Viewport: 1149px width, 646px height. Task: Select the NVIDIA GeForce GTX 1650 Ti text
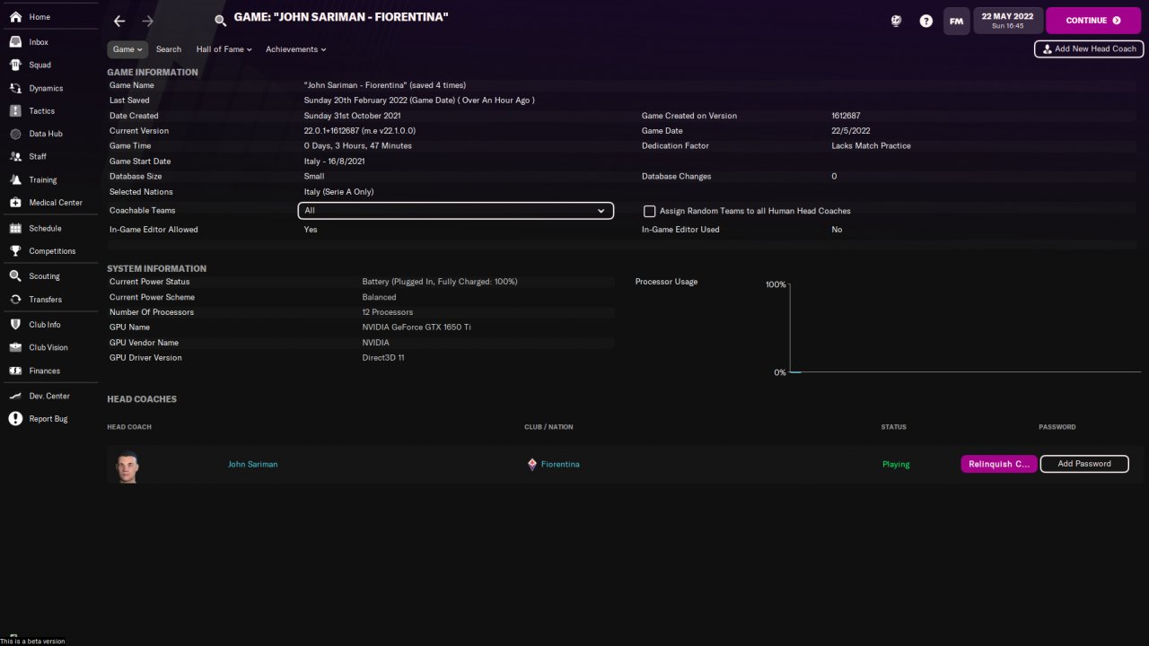point(417,327)
